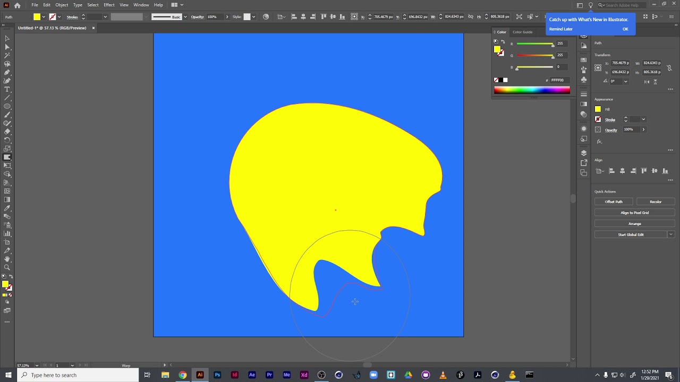
Task: Select the Selection tool arrow
Action: 7,38
